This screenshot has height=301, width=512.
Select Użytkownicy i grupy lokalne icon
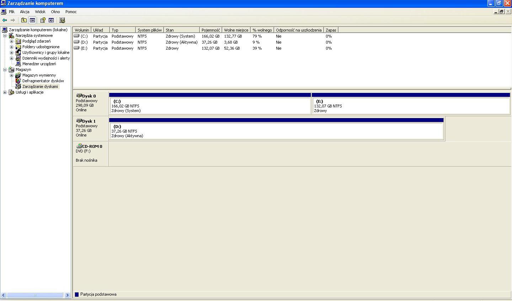pyautogui.click(x=18, y=52)
